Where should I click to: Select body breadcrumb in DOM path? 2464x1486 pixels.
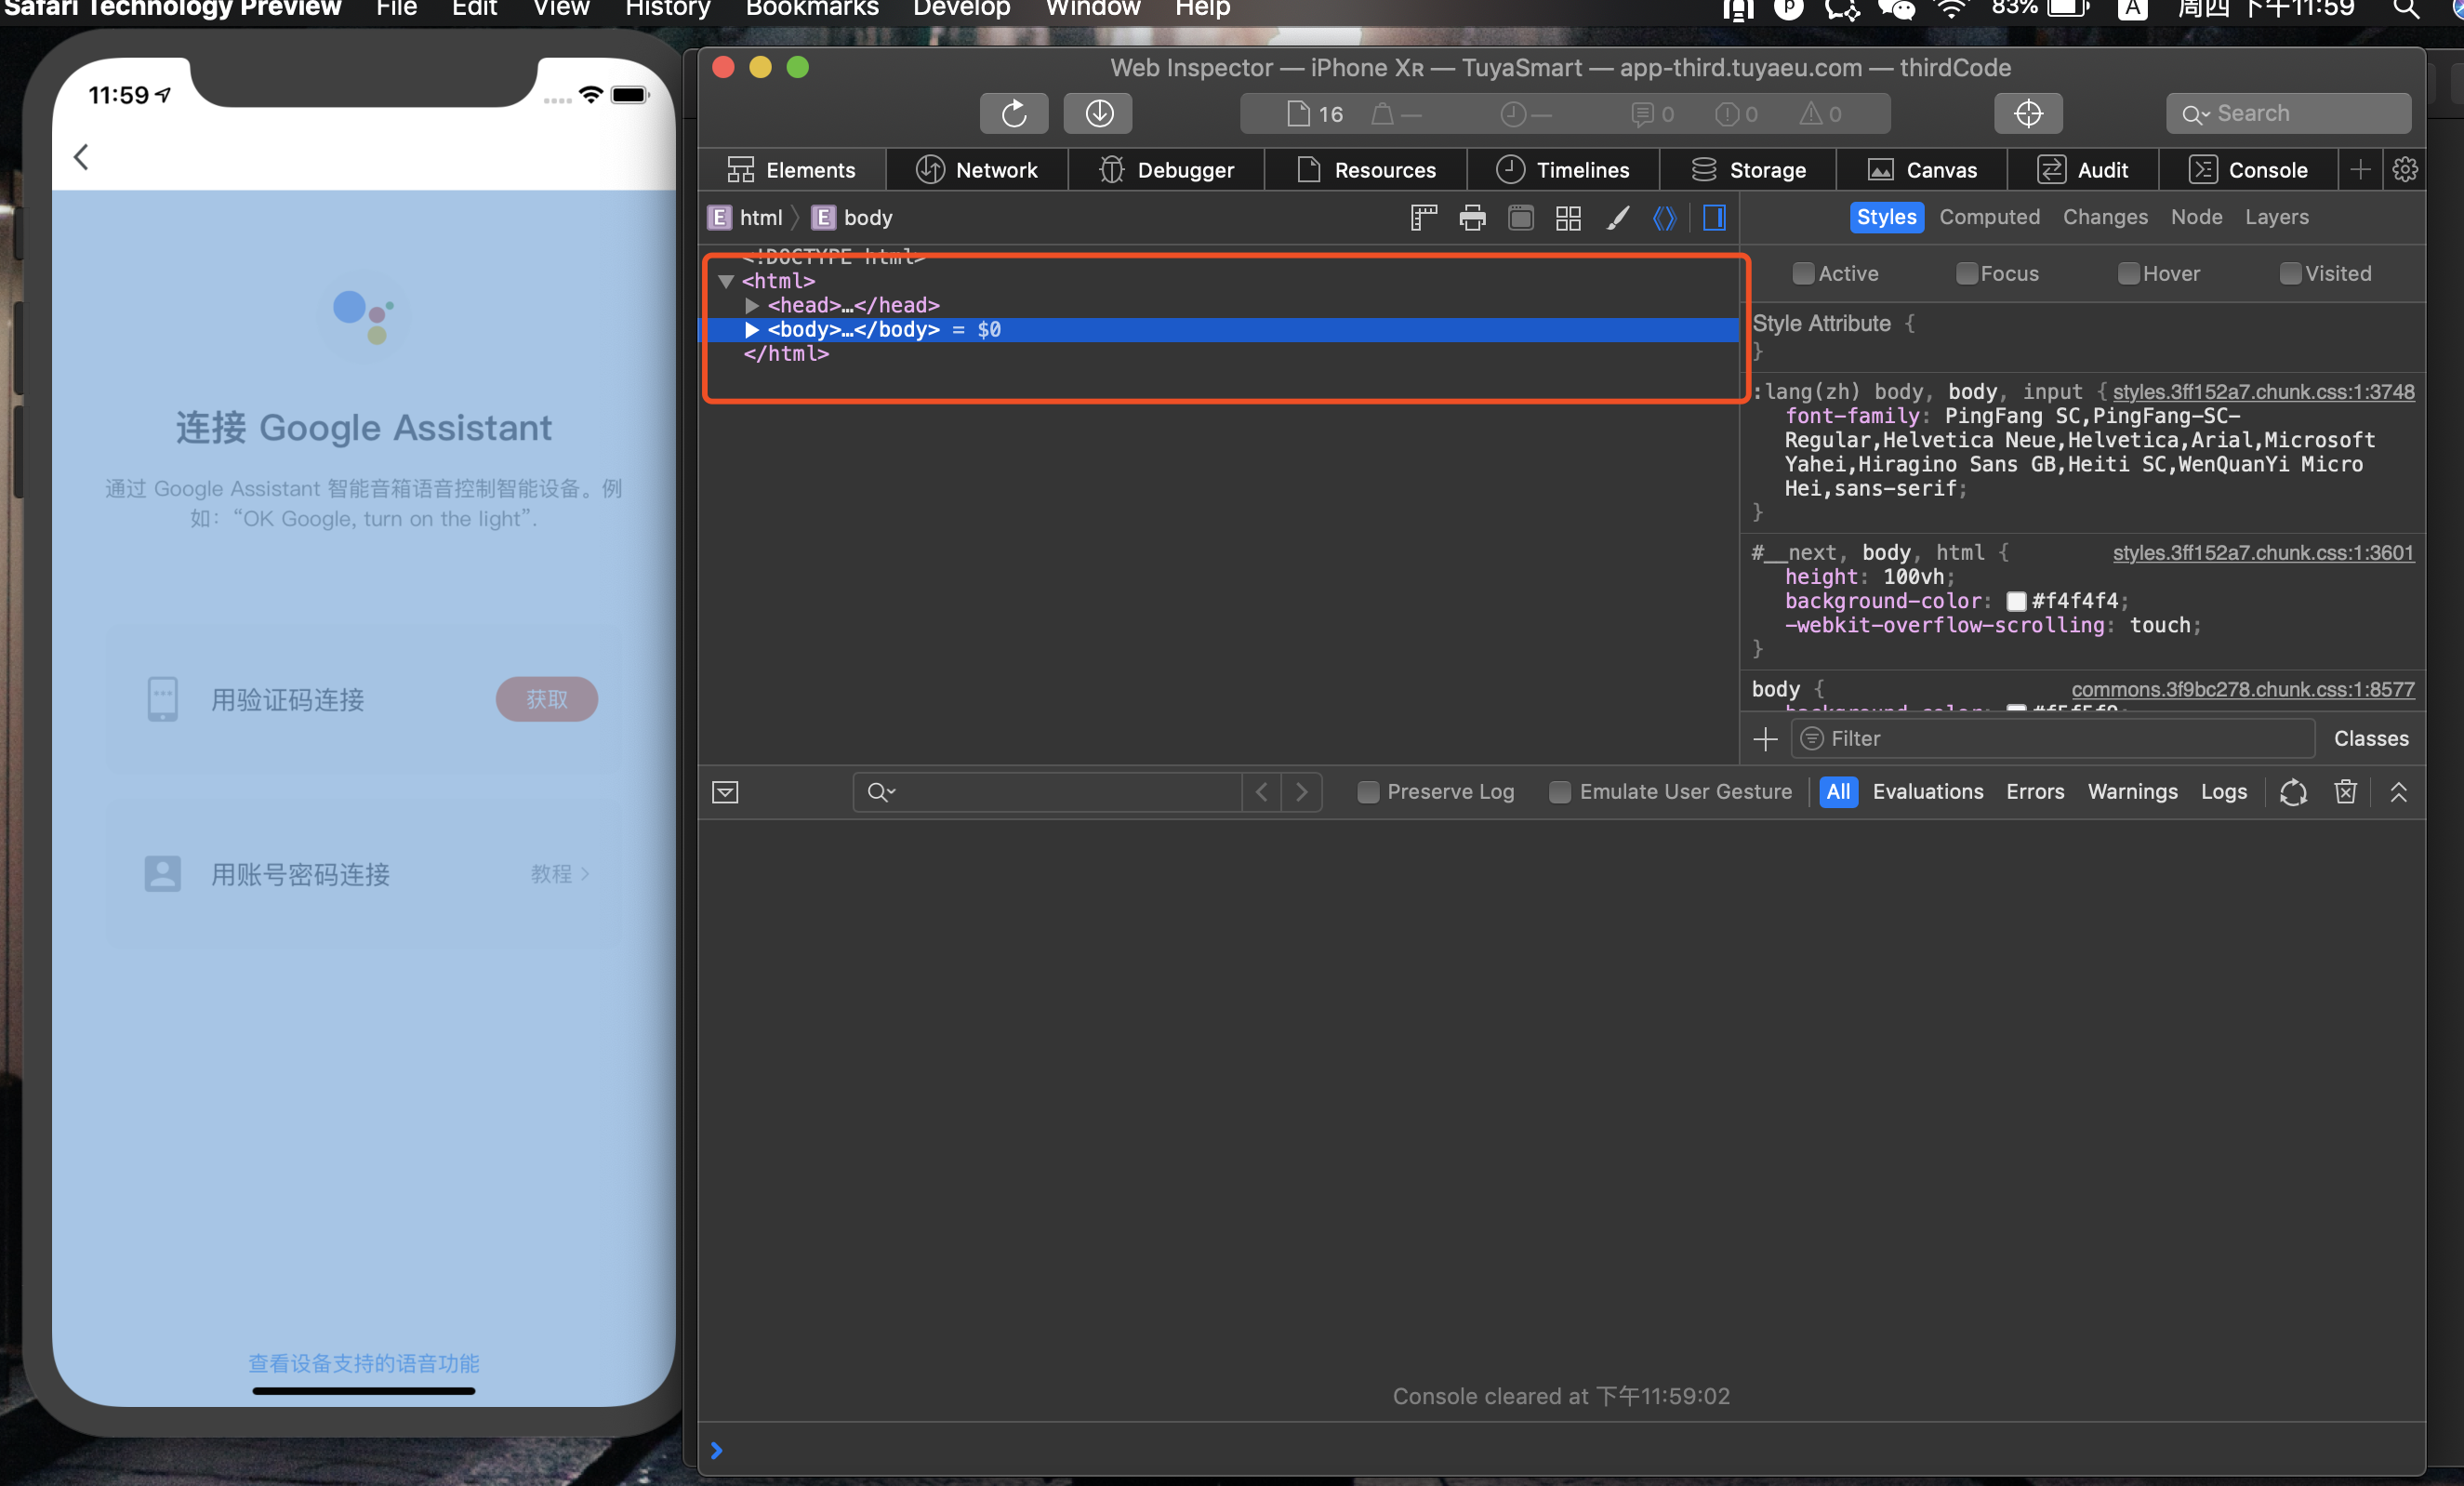coord(852,217)
